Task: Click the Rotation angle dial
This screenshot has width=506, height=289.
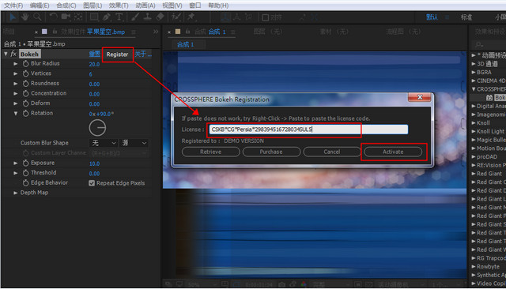Action: coord(97,128)
